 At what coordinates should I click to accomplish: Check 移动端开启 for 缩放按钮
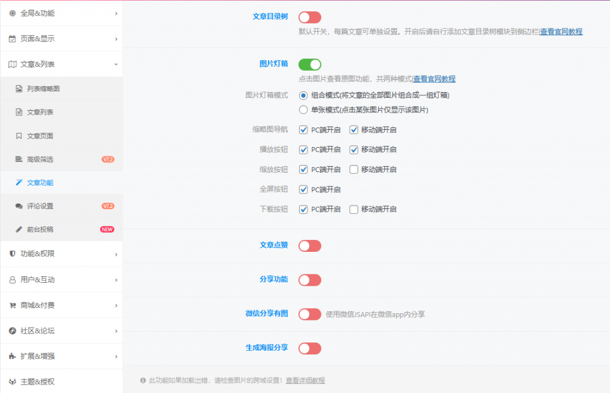(353, 169)
